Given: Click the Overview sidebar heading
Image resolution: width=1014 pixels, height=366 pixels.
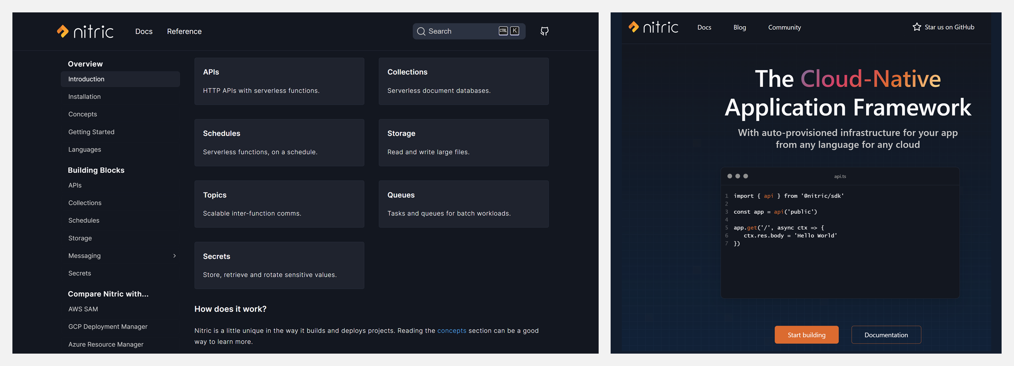Looking at the screenshot, I should [85, 64].
